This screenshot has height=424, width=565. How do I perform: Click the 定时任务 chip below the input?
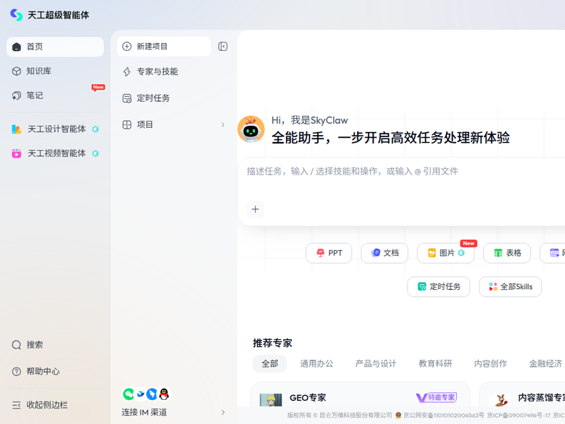(x=439, y=287)
